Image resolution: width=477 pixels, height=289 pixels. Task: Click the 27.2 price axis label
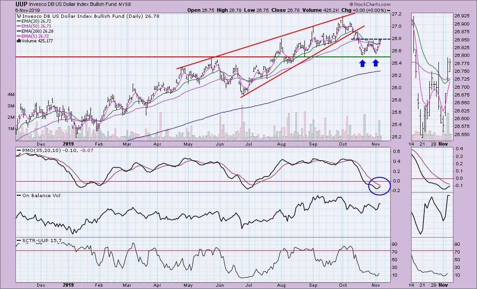pos(397,14)
